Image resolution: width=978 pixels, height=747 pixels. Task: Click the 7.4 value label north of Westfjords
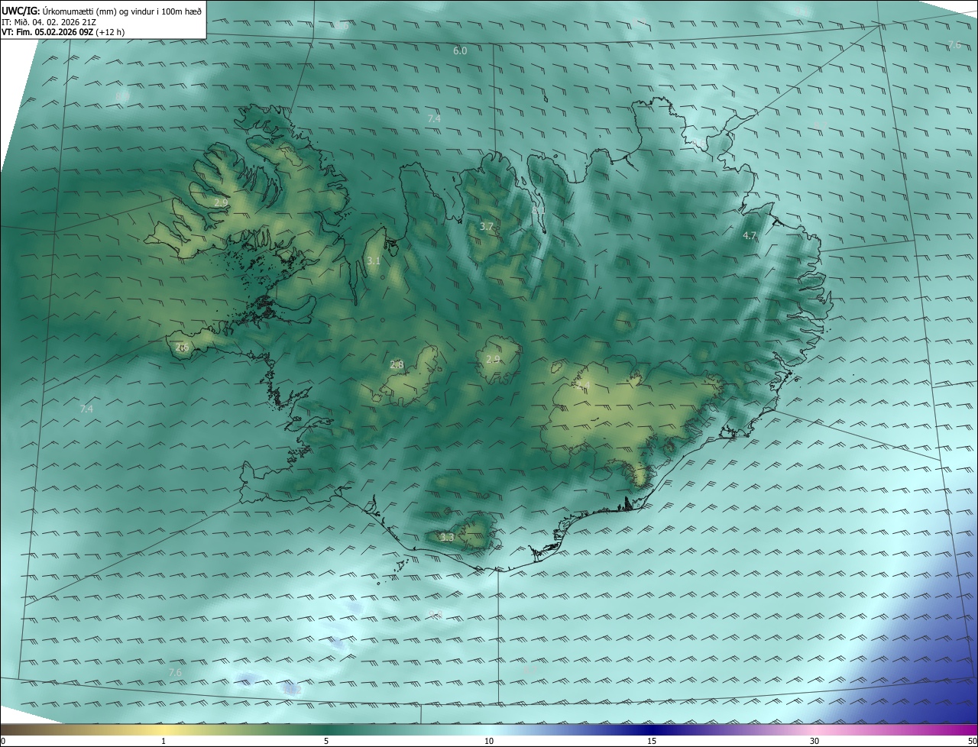point(434,118)
